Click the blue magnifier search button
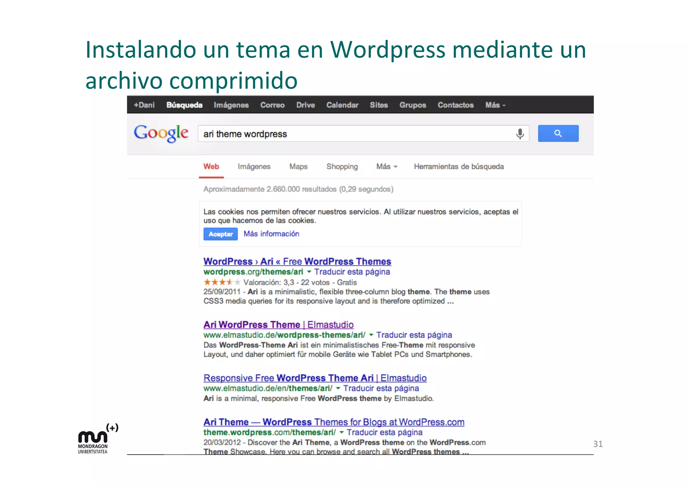 tap(558, 133)
